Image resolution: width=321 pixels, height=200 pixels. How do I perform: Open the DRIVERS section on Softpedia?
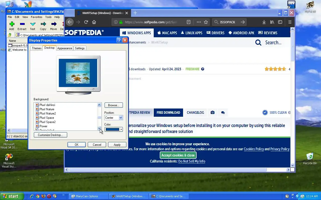(x=215, y=33)
